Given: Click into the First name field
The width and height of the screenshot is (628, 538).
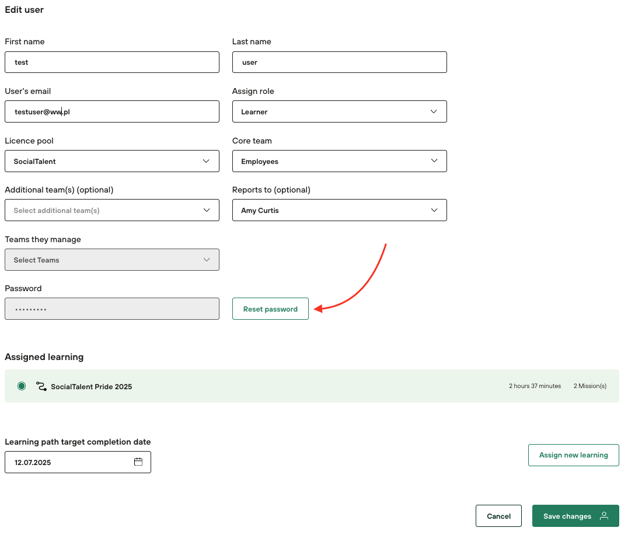Looking at the screenshot, I should point(111,62).
